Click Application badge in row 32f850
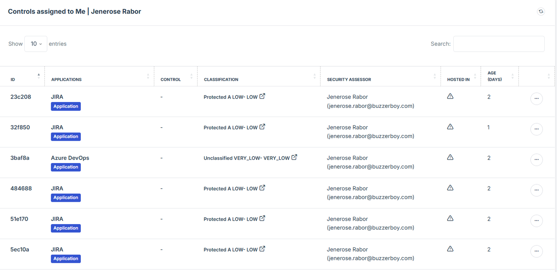Screen dimensions: 557x272 coord(66,137)
